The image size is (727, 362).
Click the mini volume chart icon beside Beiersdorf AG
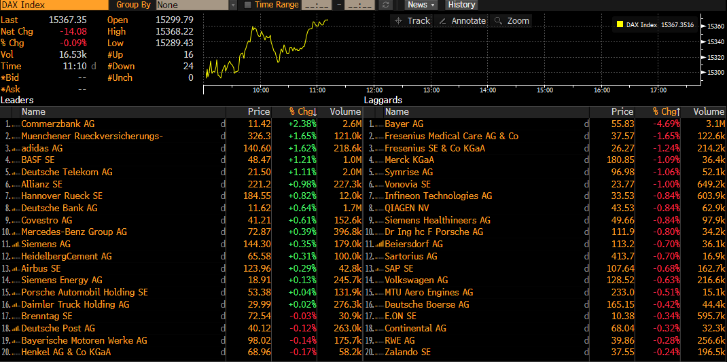pos(380,244)
